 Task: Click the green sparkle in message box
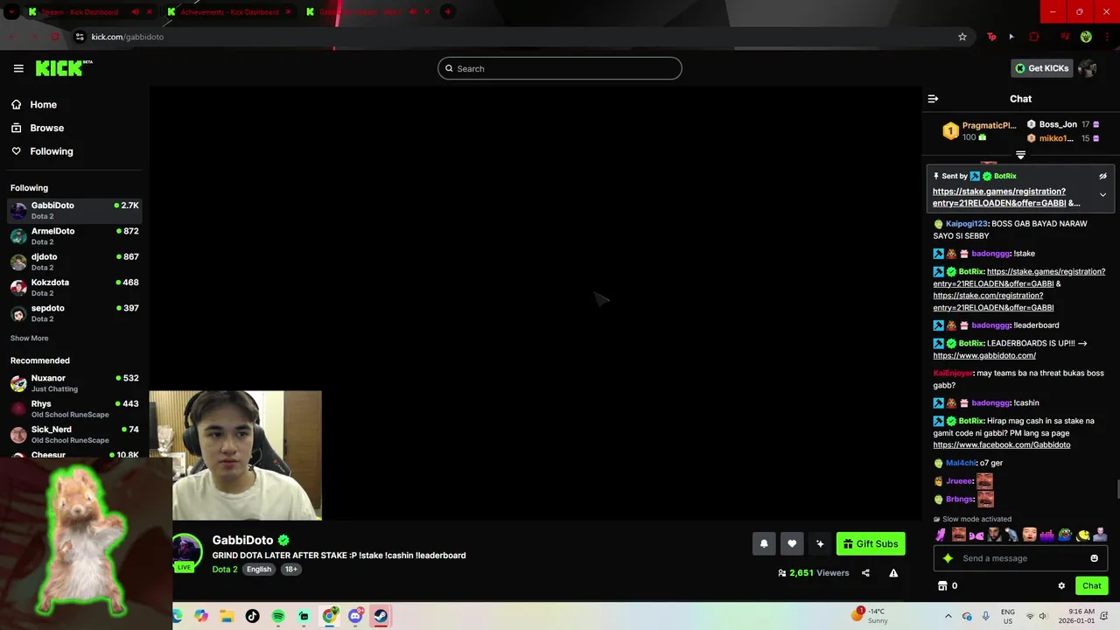pos(948,558)
